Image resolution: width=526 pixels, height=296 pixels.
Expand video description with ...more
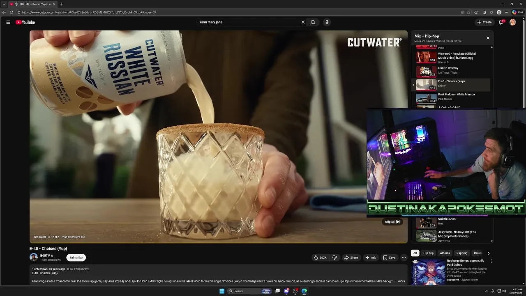tap(400, 282)
